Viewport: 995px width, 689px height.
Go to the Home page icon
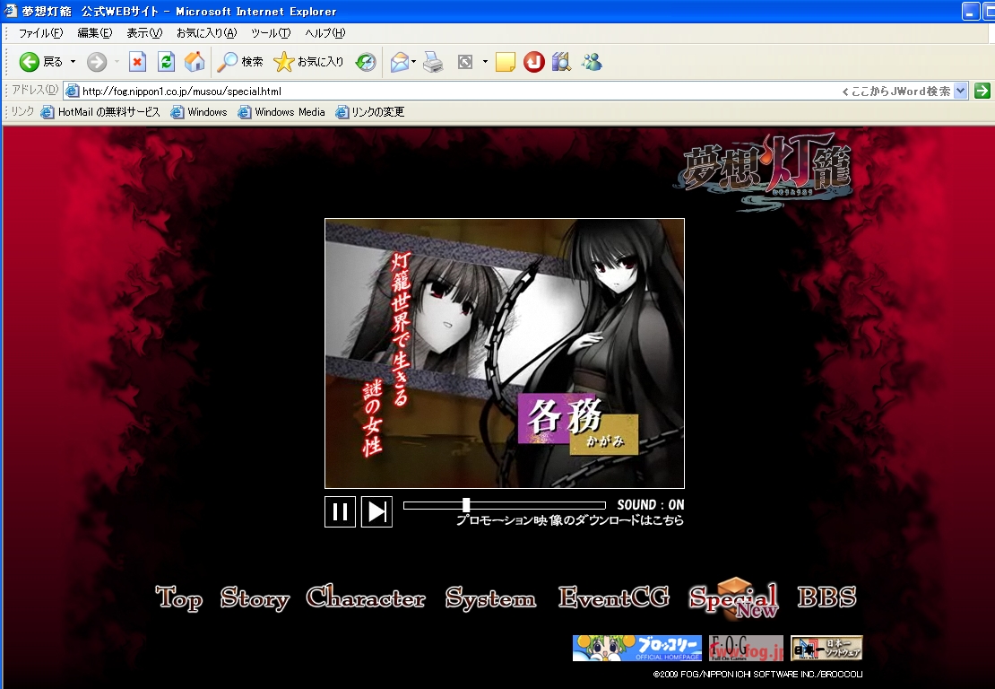click(x=195, y=62)
